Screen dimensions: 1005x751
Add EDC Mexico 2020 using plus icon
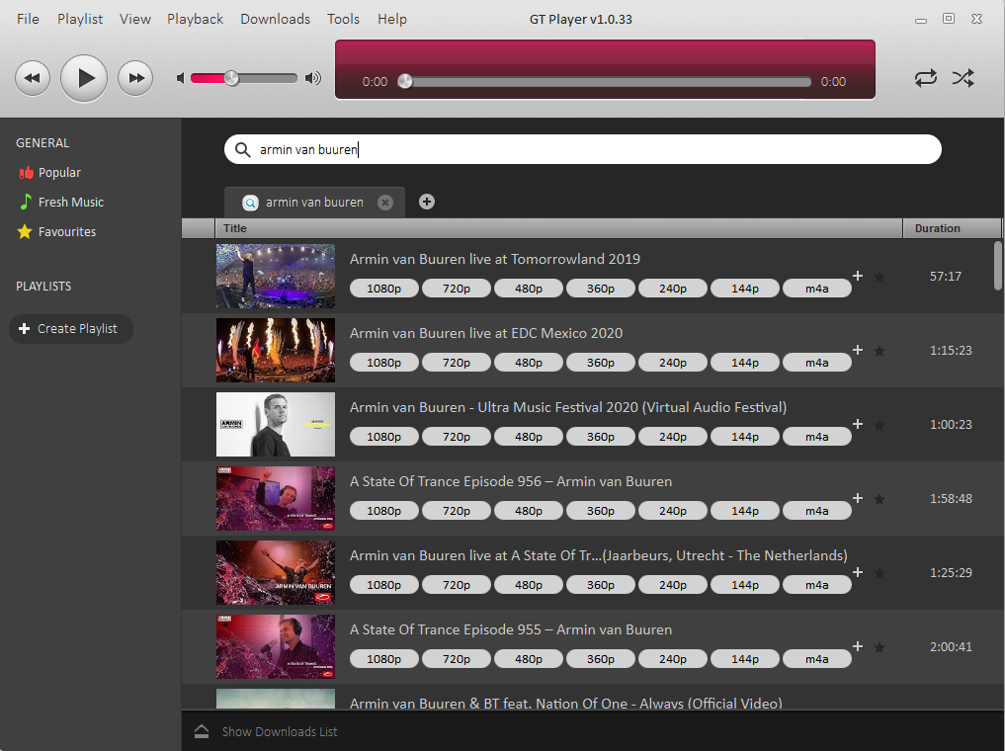[x=858, y=350]
